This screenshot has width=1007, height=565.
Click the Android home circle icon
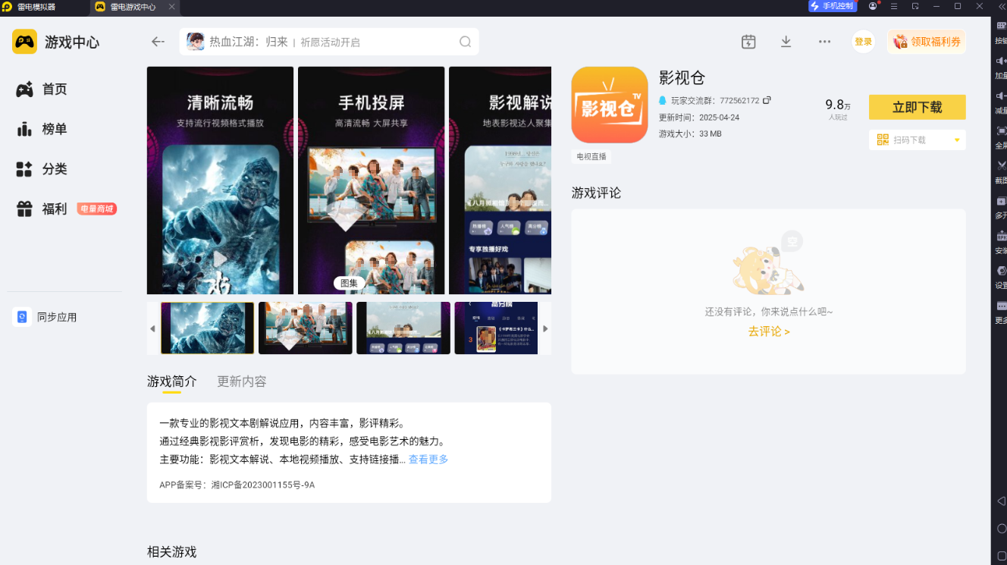pos(1001,529)
